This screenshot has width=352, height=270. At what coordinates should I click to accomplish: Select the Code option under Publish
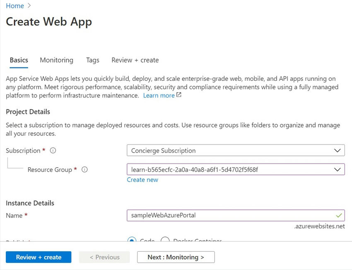(x=132, y=241)
